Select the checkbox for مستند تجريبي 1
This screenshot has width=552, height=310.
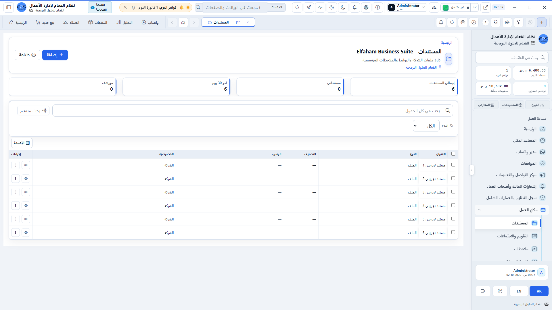click(453, 165)
